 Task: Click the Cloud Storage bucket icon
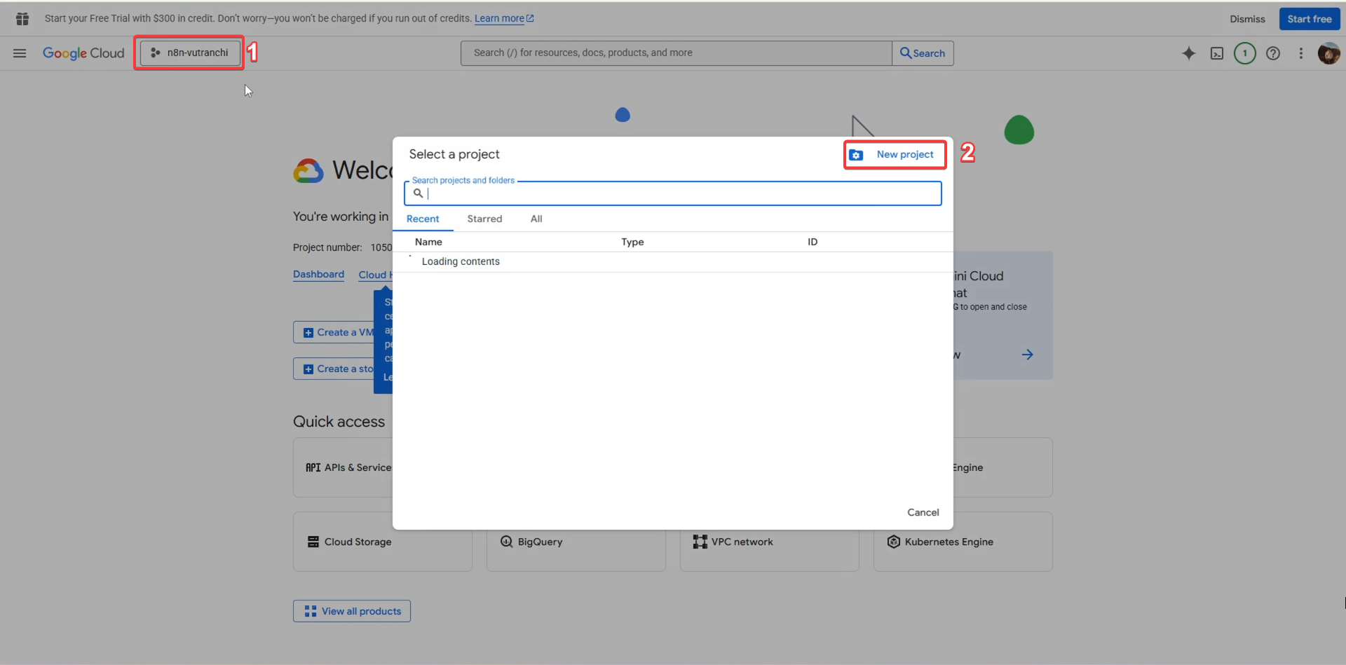(x=313, y=542)
